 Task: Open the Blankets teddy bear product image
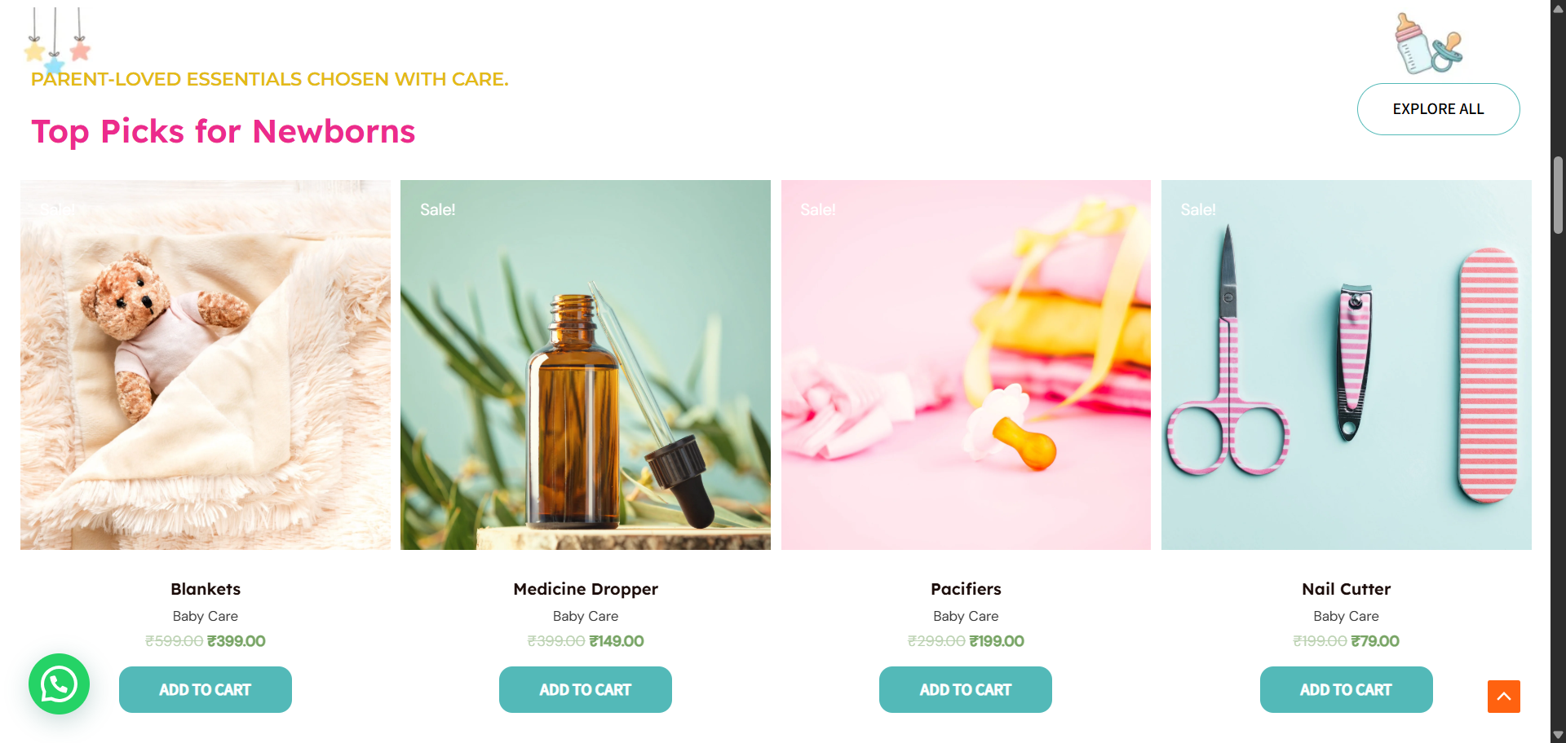tap(206, 365)
